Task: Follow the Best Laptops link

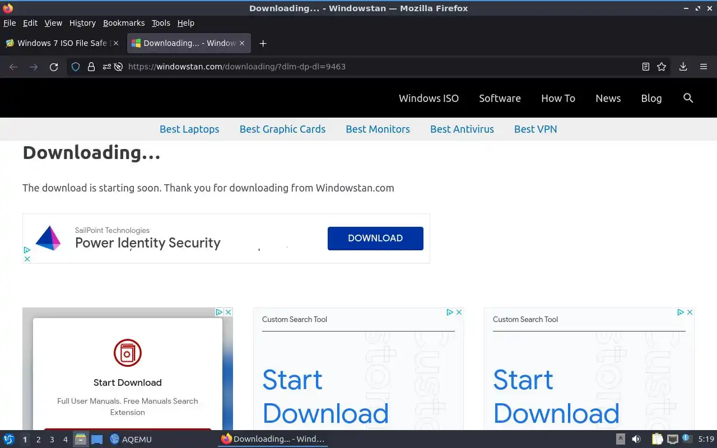Action: pos(189,129)
